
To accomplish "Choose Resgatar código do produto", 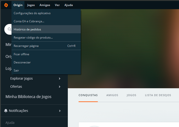I will tap(46, 37).
